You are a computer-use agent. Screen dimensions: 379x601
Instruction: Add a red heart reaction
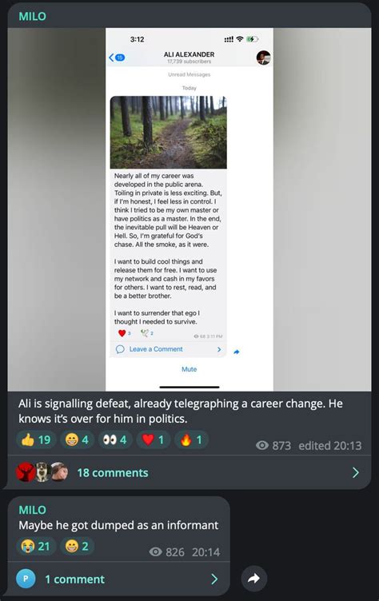tap(154, 440)
